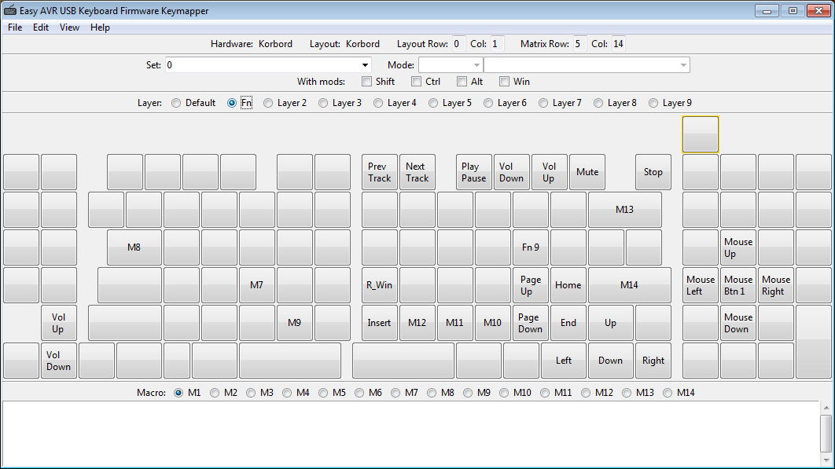Click the yellow-highlighted selected key
Image resolution: width=835 pixels, height=469 pixels.
(701, 134)
